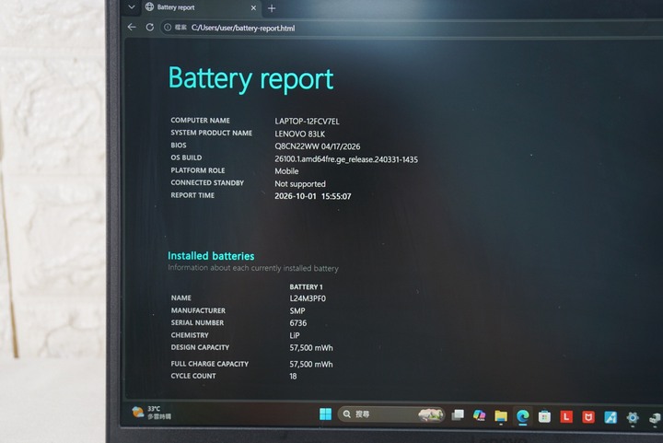Select the Battery report tab
The width and height of the screenshot is (663, 443).
201,7
